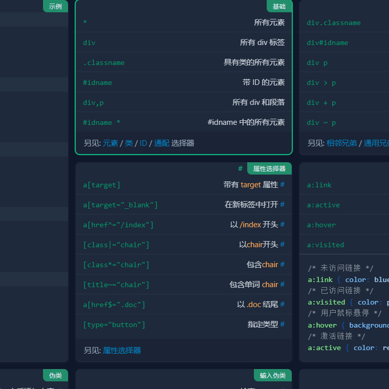Click the [title~="chair"] selector code
The image size is (389, 389).
point(116,285)
